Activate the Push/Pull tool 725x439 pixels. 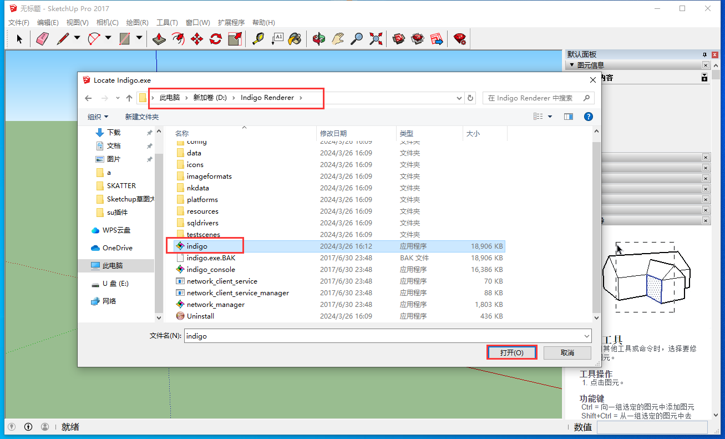tap(160, 39)
